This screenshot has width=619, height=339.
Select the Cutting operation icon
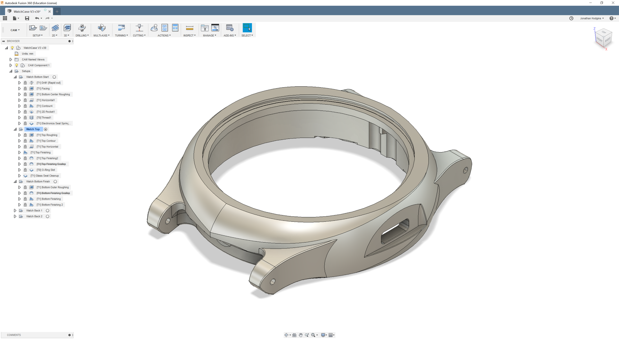[x=139, y=28]
